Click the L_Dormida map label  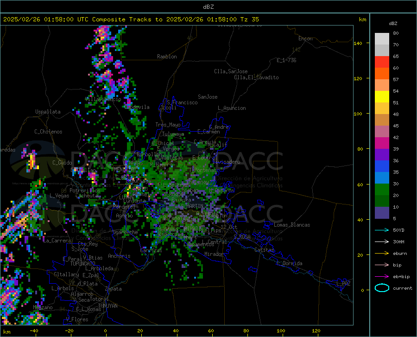click(289, 263)
